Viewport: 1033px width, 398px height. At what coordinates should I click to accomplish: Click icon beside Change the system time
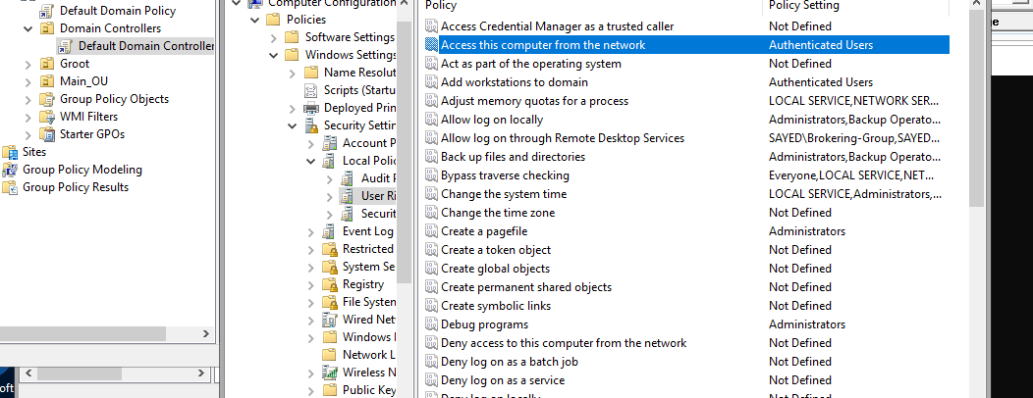431,194
